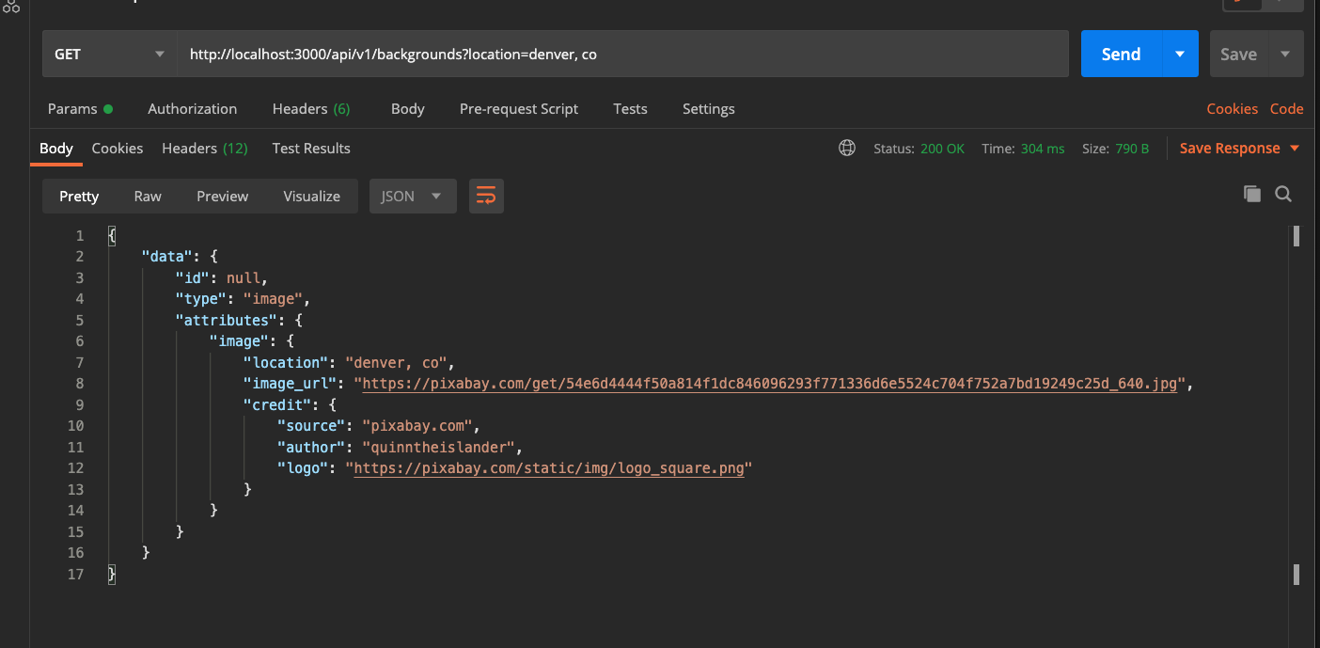1320x648 pixels.
Task: Open search in the response body
Action: (x=1283, y=194)
